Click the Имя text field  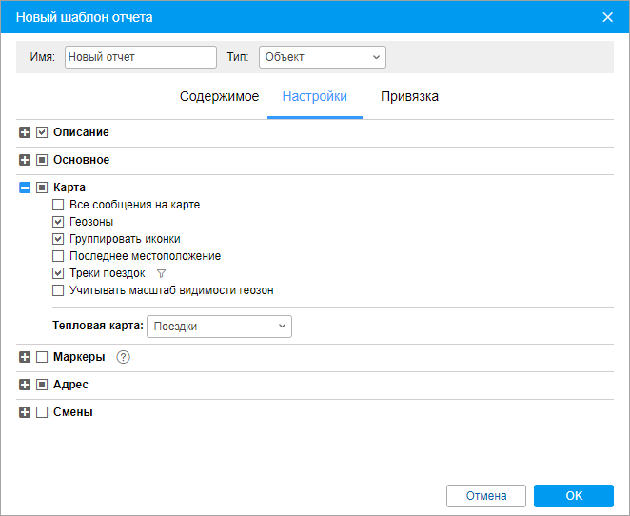(x=141, y=57)
